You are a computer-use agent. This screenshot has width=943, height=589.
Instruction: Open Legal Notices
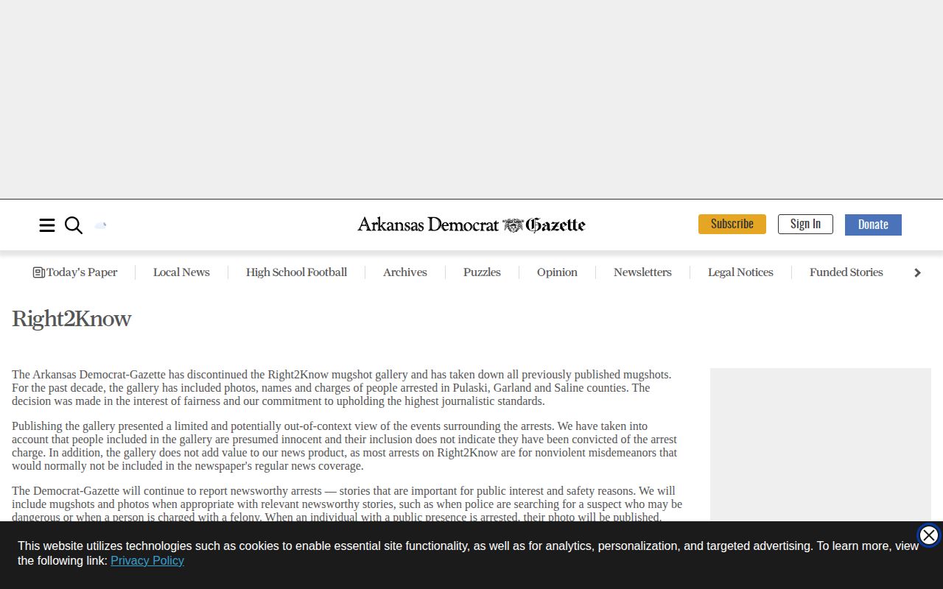pyautogui.click(x=740, y=272)
